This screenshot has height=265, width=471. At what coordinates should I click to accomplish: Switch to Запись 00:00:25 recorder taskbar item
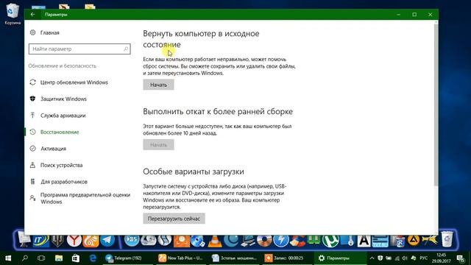pos(288,258)
